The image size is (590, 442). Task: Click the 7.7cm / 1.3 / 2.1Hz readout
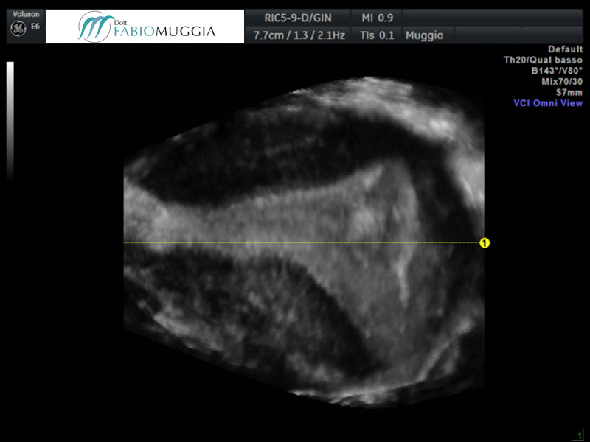pos(299,35)
